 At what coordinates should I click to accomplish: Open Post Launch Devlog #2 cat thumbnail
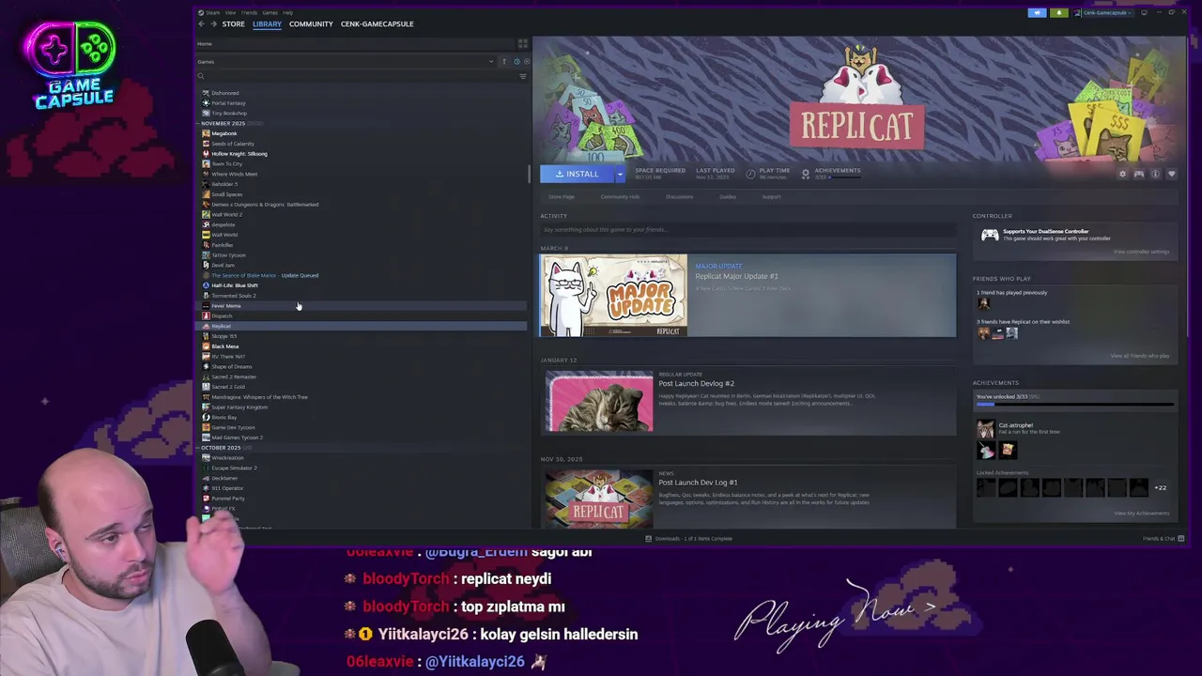pos(599,402)
